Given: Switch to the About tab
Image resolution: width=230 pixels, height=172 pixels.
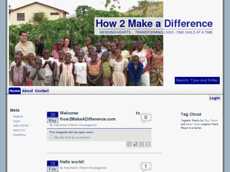Looking at the screenshot, I should click(28, 91).
